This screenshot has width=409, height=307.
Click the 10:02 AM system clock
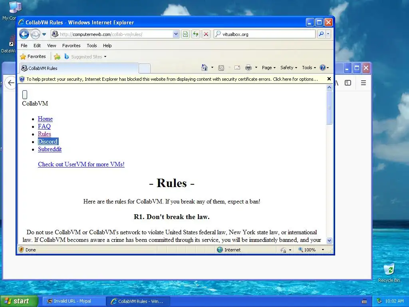394,301
